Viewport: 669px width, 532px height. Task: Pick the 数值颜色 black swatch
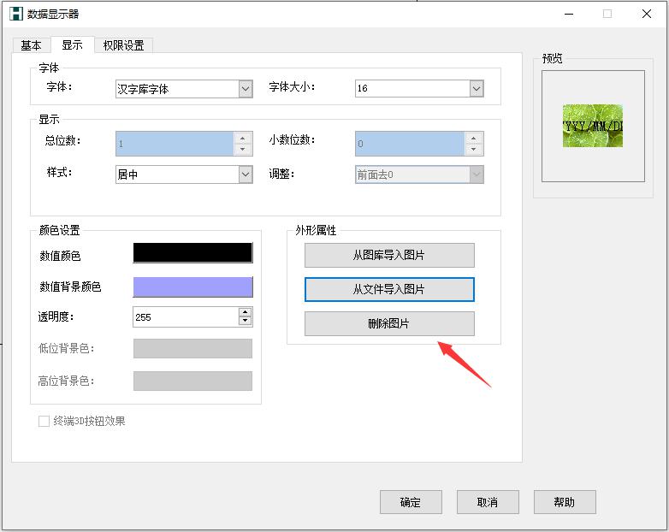(192, 253)
